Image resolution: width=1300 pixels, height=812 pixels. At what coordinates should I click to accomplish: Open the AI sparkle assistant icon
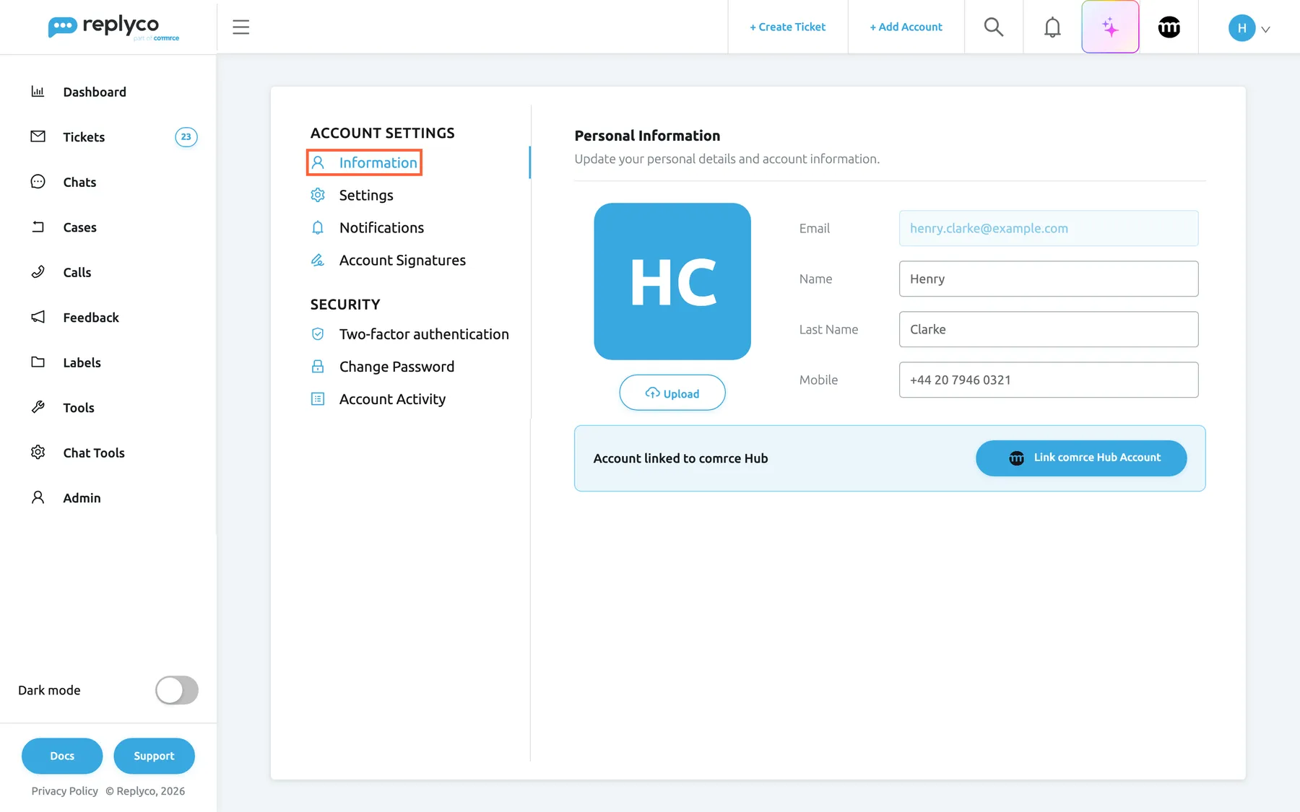point(1110,27)
